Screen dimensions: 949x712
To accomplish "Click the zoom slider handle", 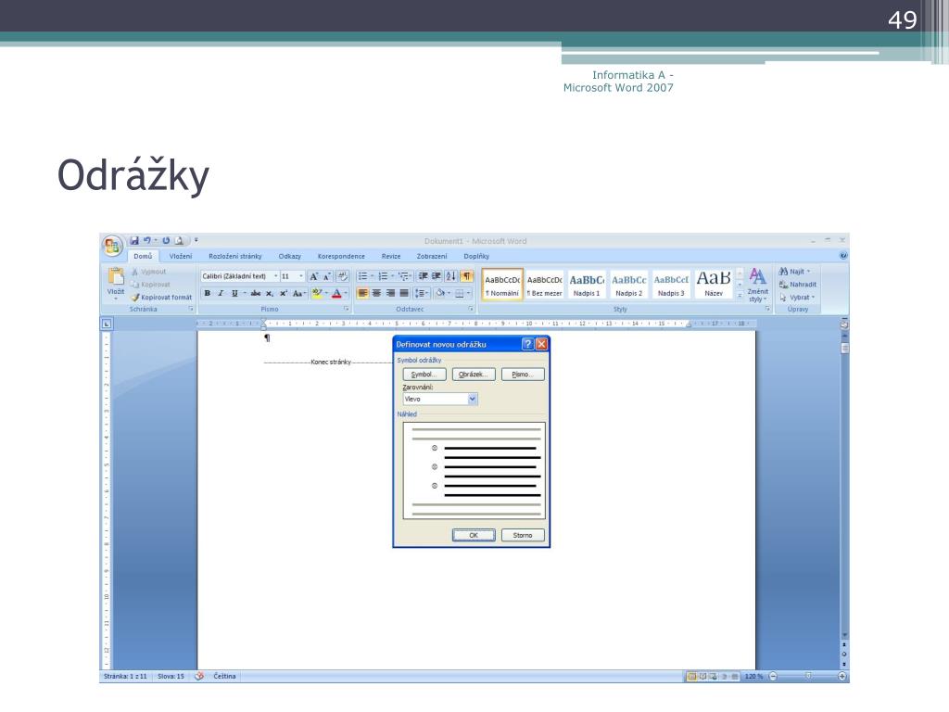I will coord(808,676).
